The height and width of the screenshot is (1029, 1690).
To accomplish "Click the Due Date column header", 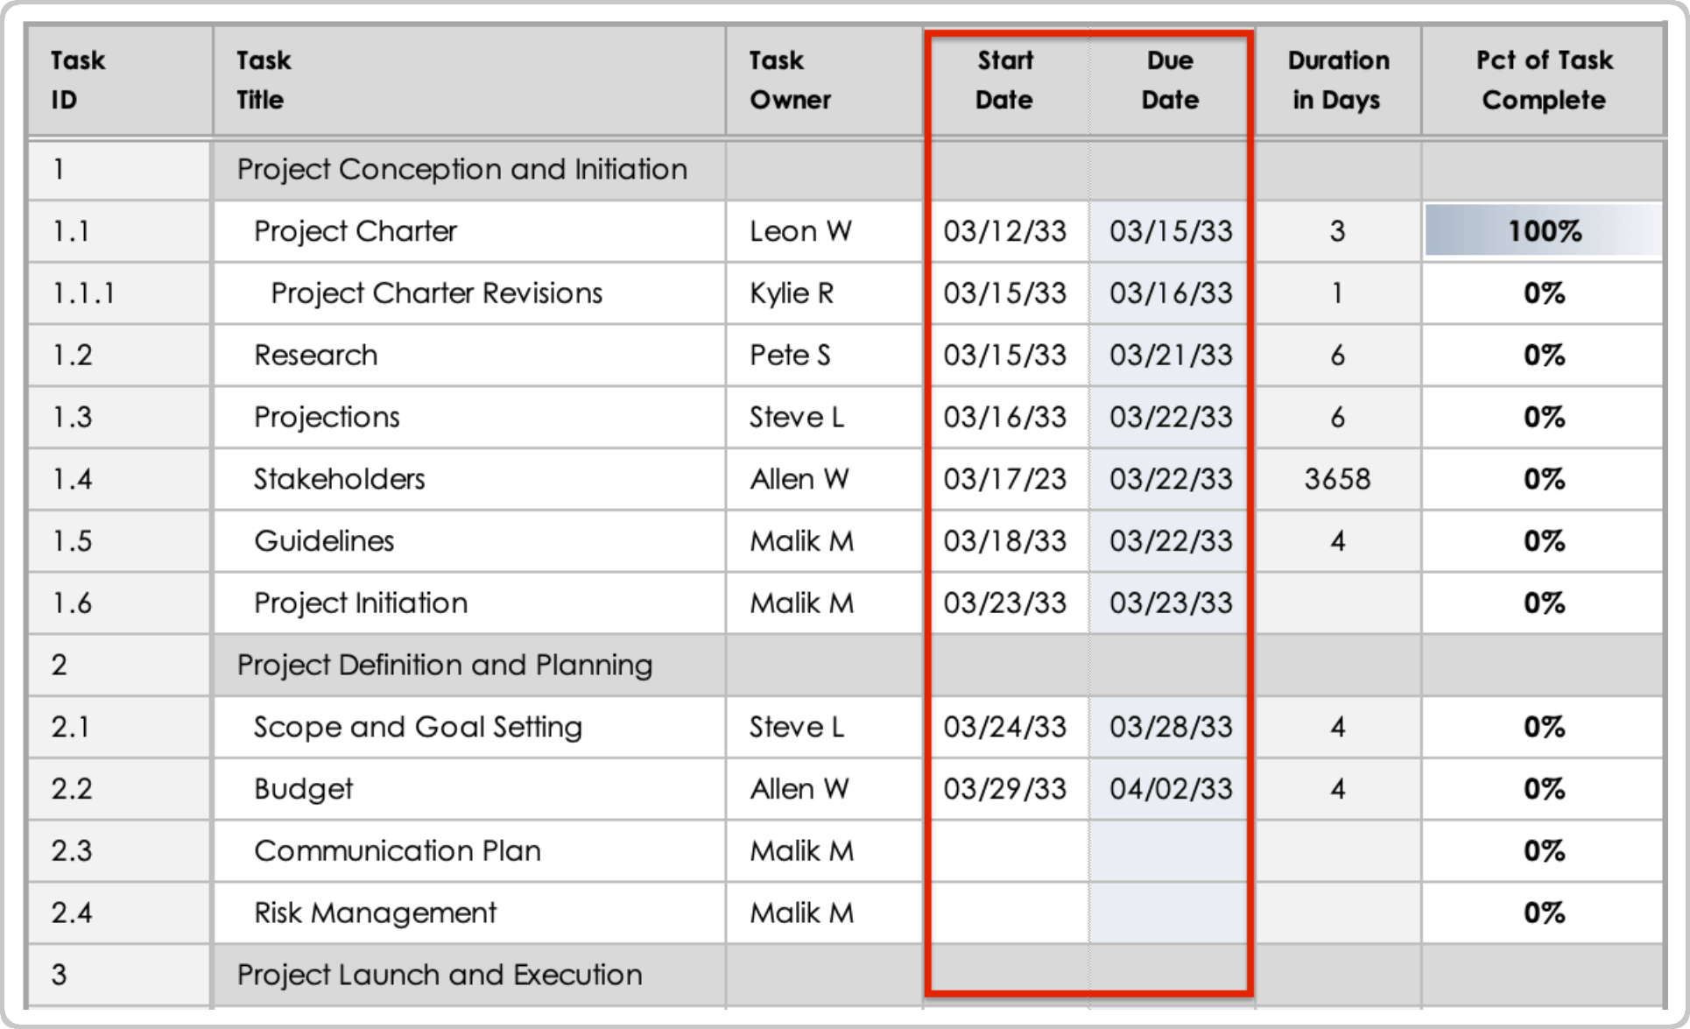I will coord(1171,80).
